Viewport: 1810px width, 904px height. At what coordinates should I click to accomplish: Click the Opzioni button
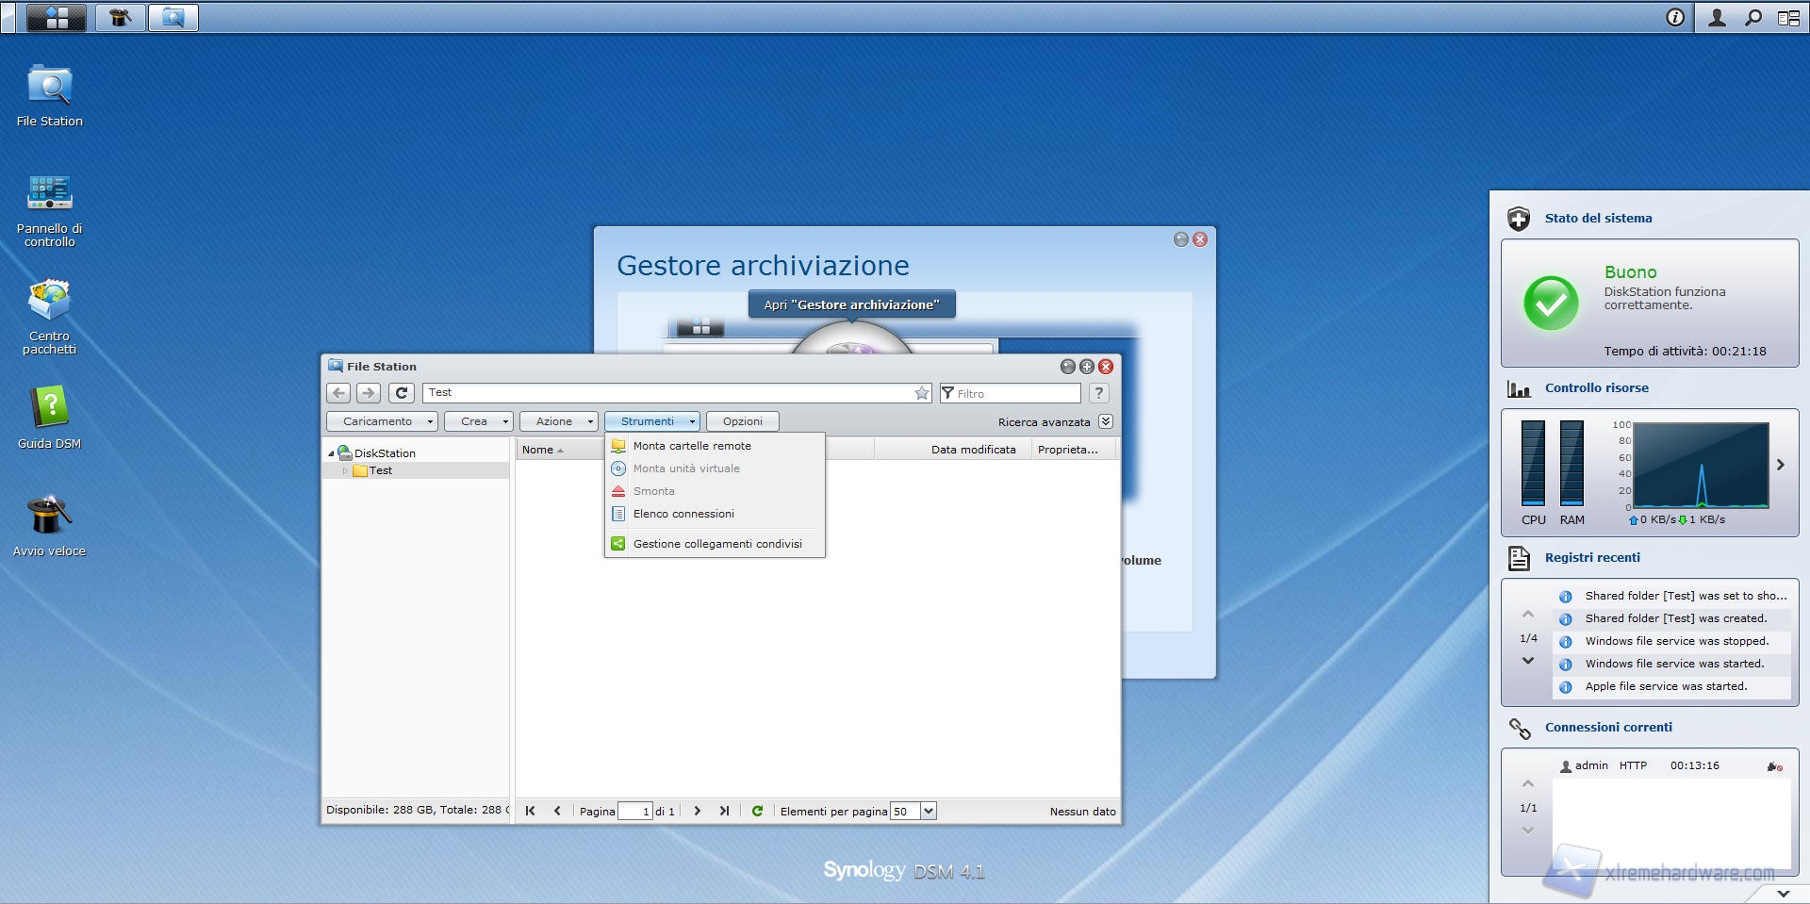point(742,421)
